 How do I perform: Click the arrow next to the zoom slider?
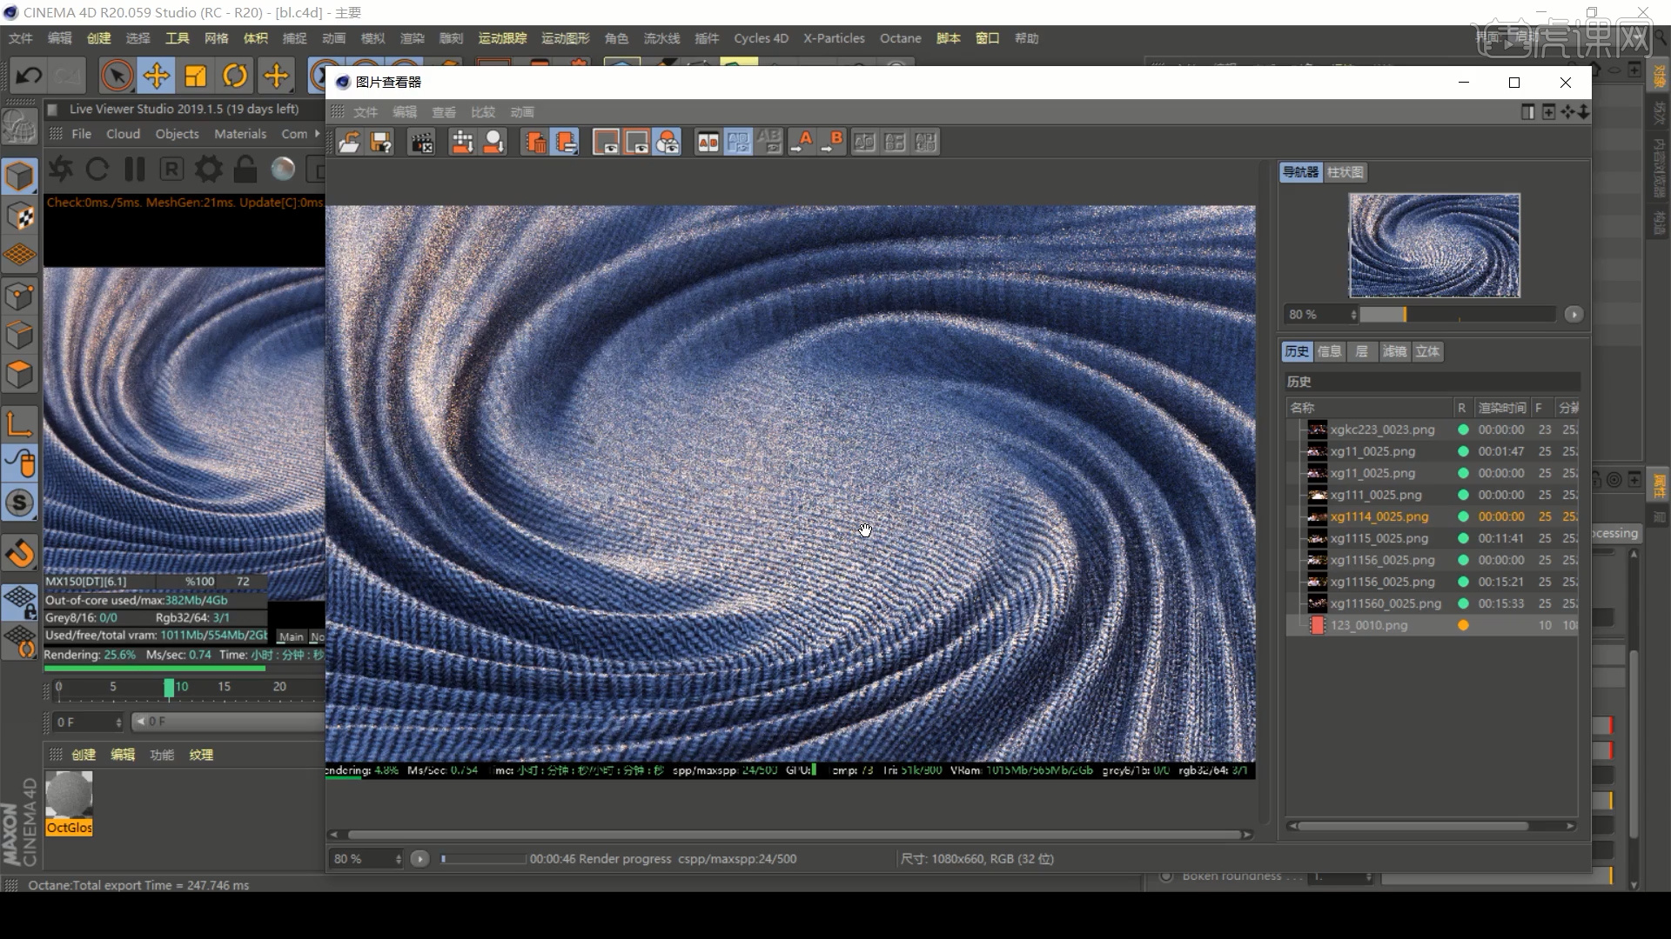pyautogui.click(x=1574, y=314)
